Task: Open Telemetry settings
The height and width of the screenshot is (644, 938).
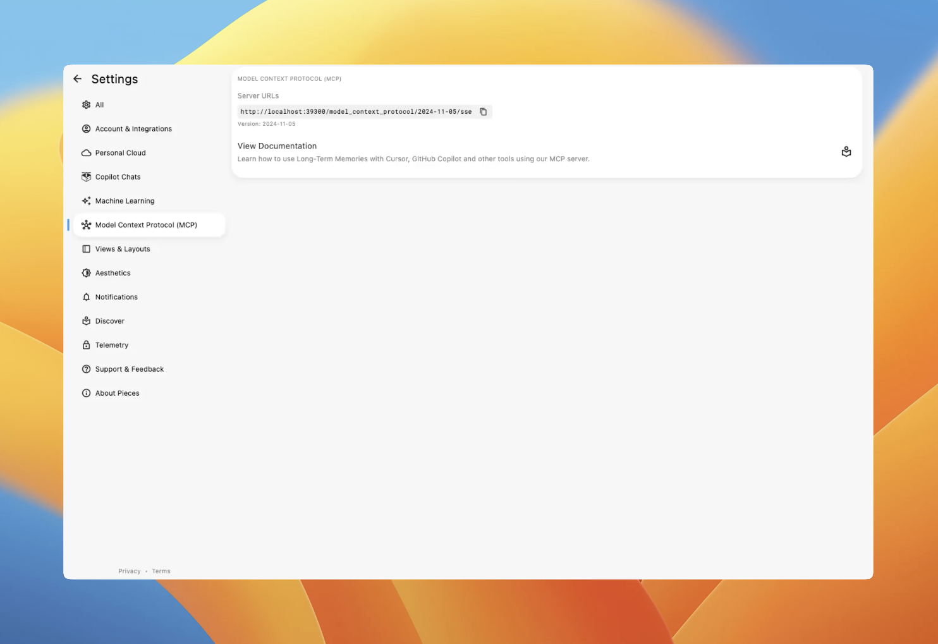Action: (x=149, y=345)
